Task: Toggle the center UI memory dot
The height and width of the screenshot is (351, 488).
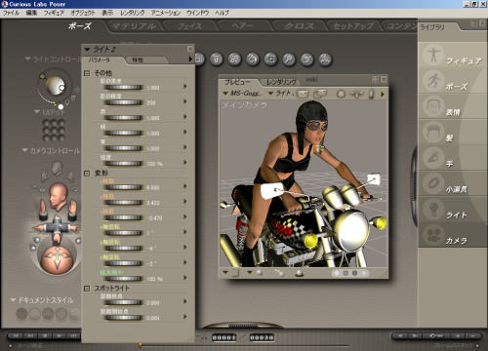Action: [x=54, y=131]
